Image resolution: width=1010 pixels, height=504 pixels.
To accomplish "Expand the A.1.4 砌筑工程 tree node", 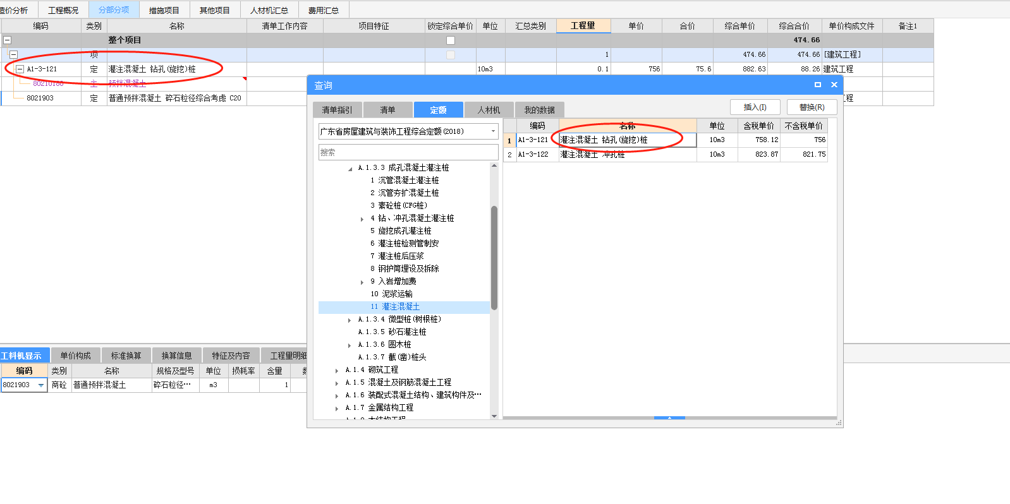I will point(338,370).
